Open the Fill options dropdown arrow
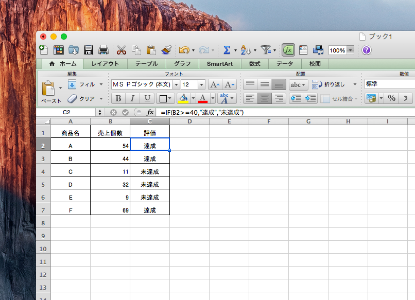415x300 pixels. click(101, 84)
